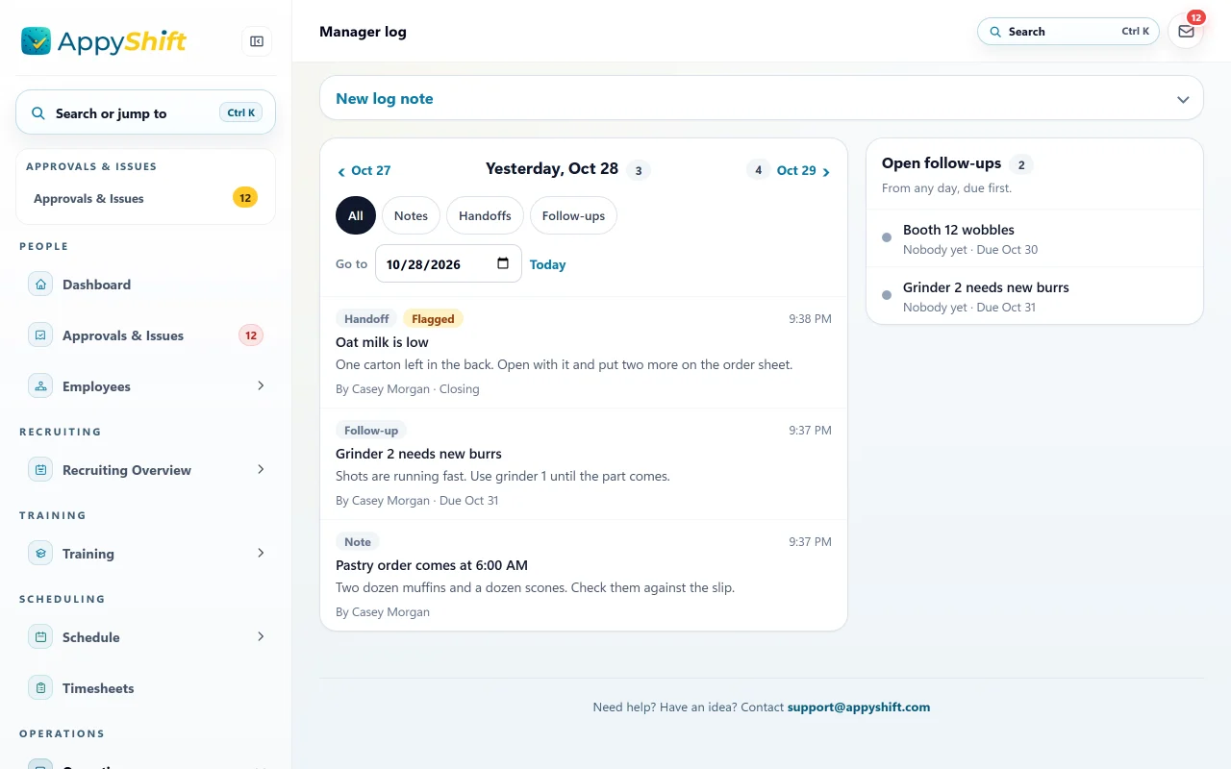The height and width of the screenshot is (769, 1231).
Task: Jump to Today in the log
Action: [547, 264]
